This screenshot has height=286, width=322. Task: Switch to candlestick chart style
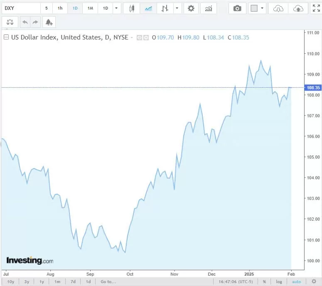coord(132,8)
